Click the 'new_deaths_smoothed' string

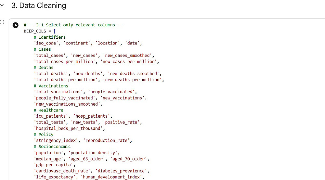click(x=134, y=73)
